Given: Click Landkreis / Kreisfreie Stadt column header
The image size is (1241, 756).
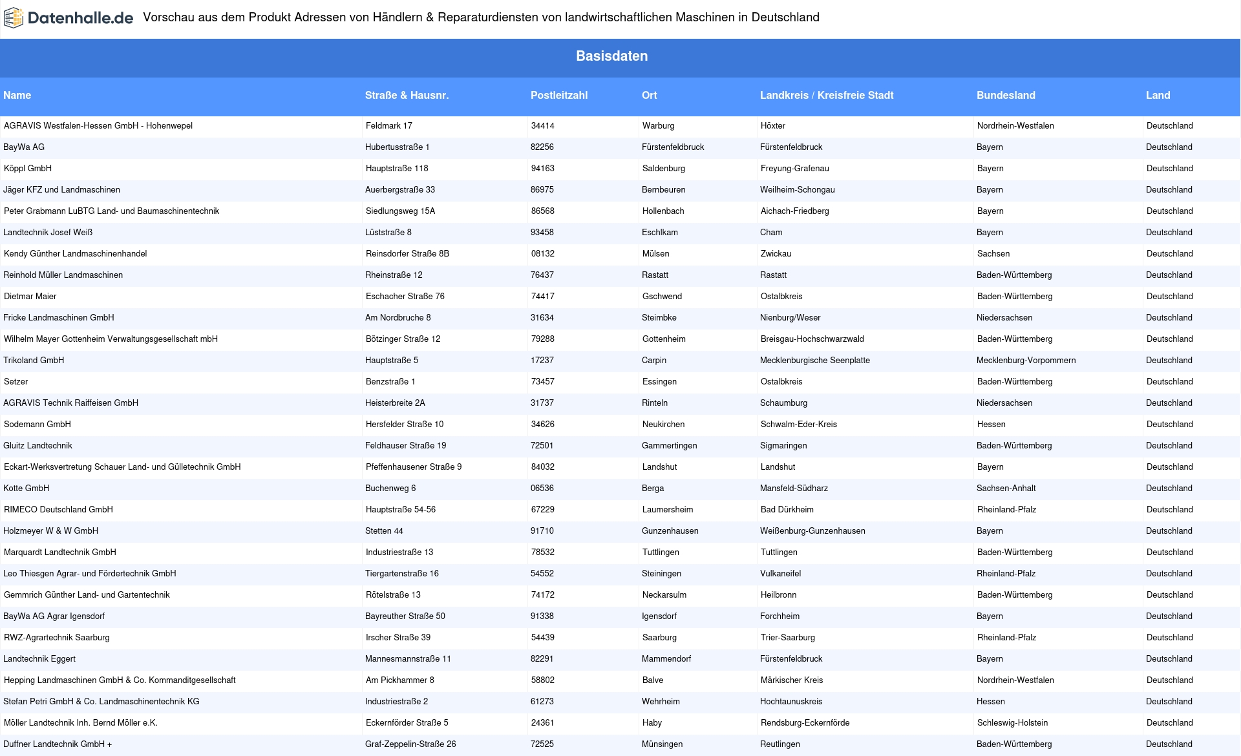Looking at the screenshot, I should pos(827,96).
